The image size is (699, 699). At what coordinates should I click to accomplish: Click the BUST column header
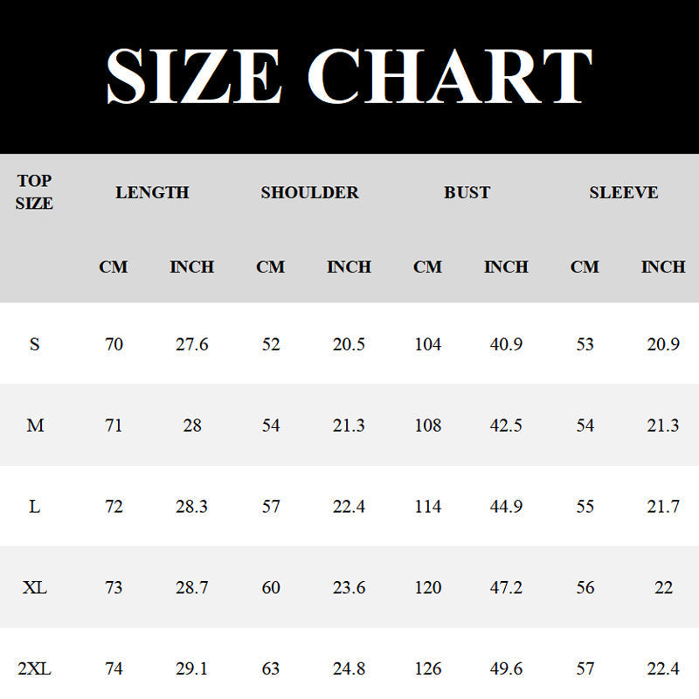pos(467,192)
